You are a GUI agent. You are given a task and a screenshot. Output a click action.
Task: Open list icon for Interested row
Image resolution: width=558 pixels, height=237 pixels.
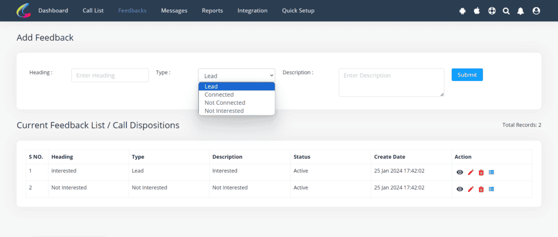pos(492,172)
